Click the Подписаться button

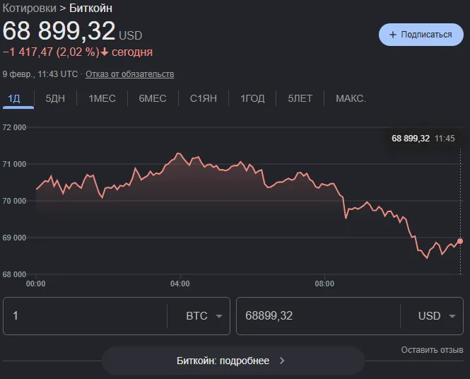[x=421, y=35]
